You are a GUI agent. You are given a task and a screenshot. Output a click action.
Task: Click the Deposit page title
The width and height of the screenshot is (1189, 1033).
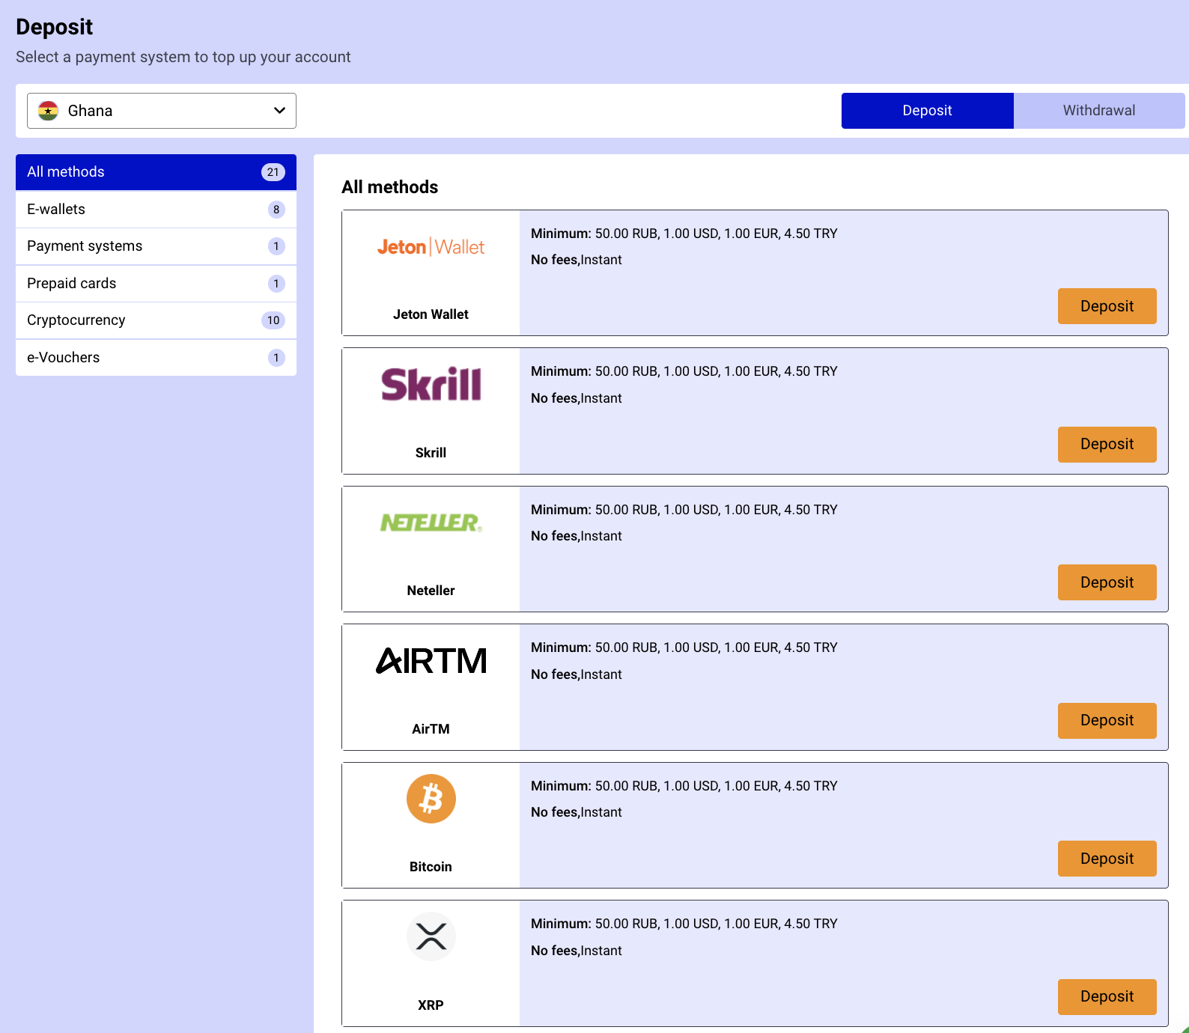tap(54, 27)
